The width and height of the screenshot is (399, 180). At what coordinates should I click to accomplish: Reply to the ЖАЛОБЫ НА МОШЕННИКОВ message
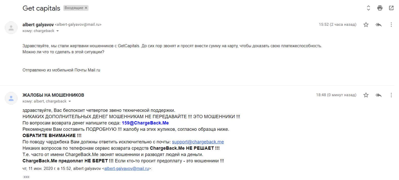(379, 95)
